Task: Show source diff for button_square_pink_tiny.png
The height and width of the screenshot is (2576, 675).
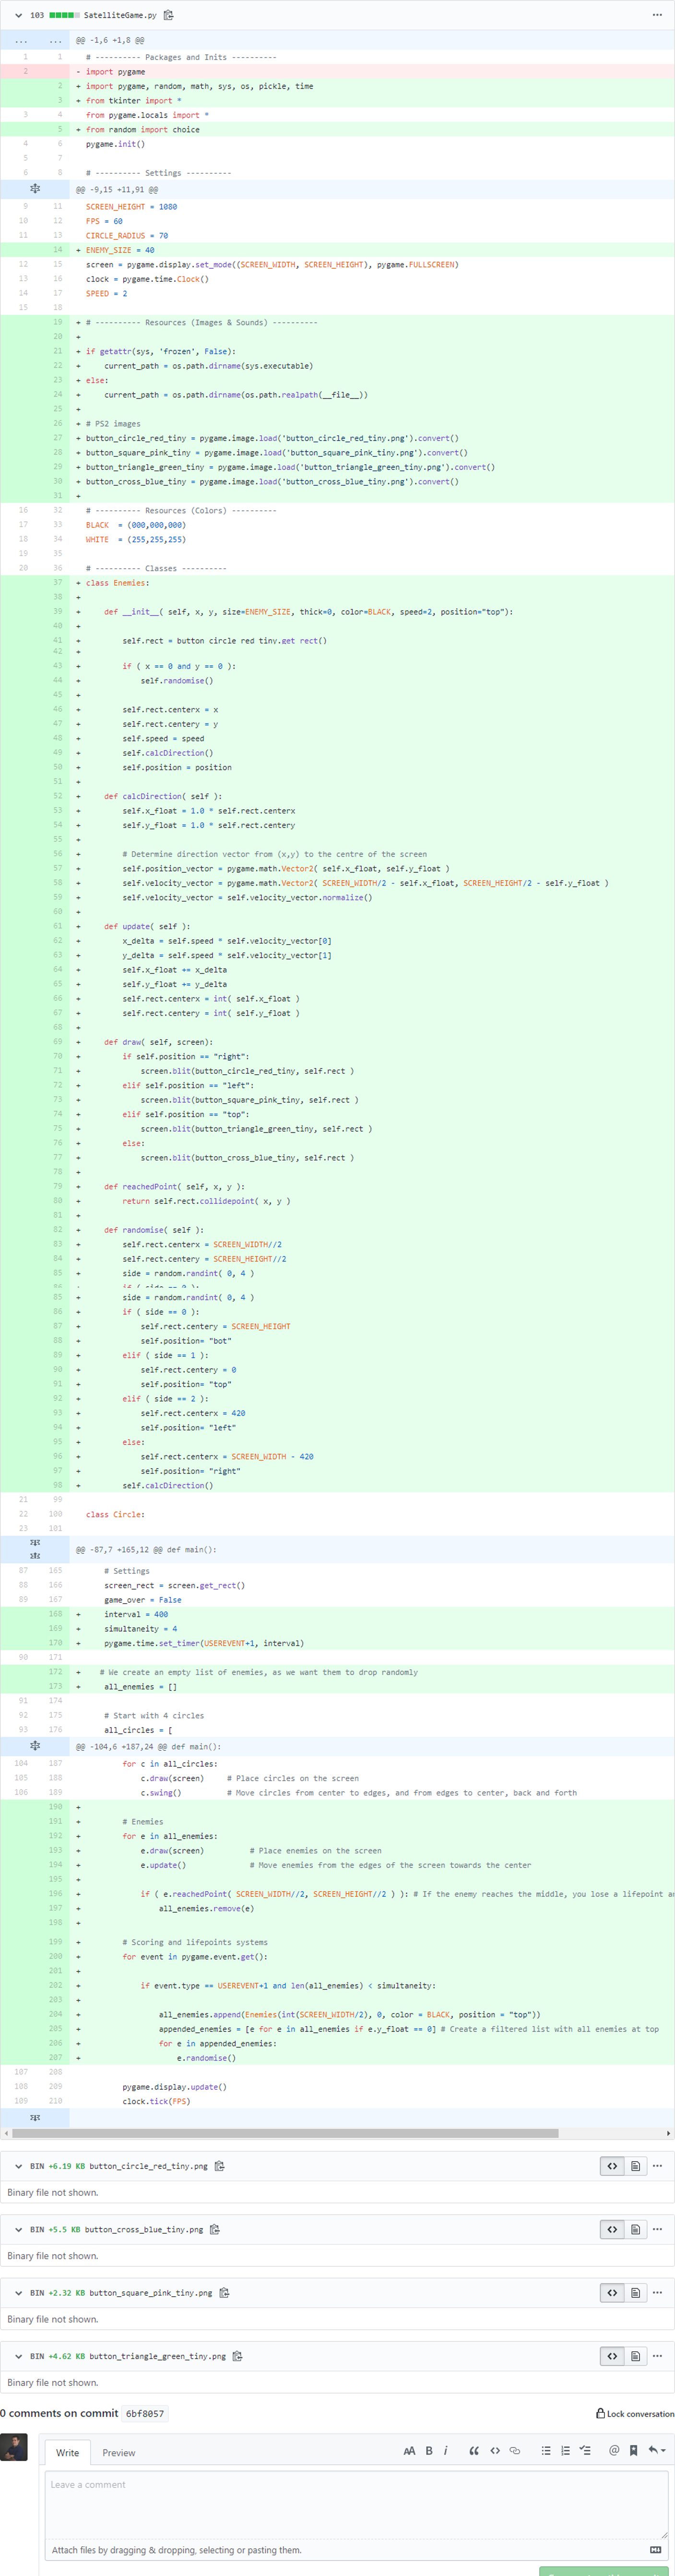Action: (612, 2292)
